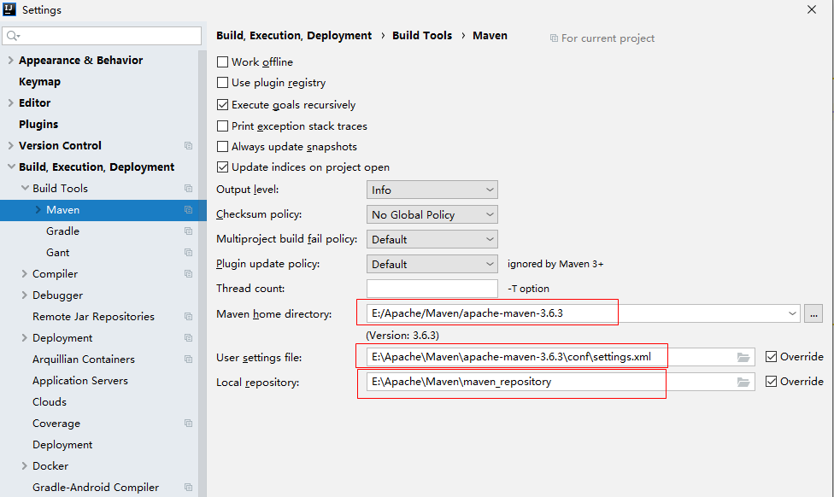Open the Keymap settings page

pyautogui.click(x=39, y=82)
